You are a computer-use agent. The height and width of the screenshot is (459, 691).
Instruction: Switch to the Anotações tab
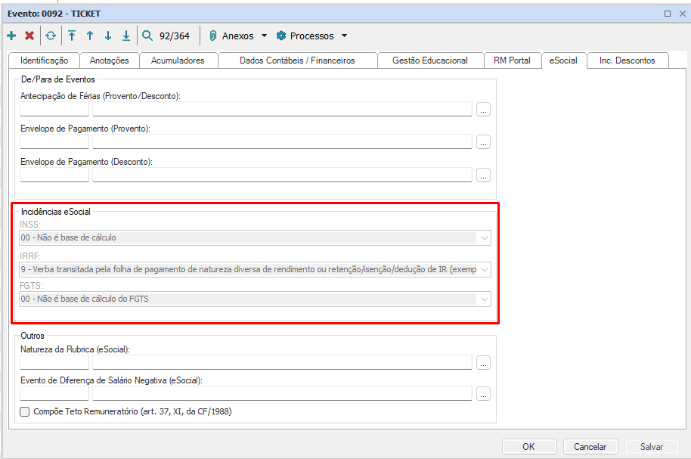110,60
